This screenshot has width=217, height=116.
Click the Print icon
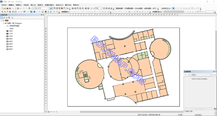click(x=10, y=8)
